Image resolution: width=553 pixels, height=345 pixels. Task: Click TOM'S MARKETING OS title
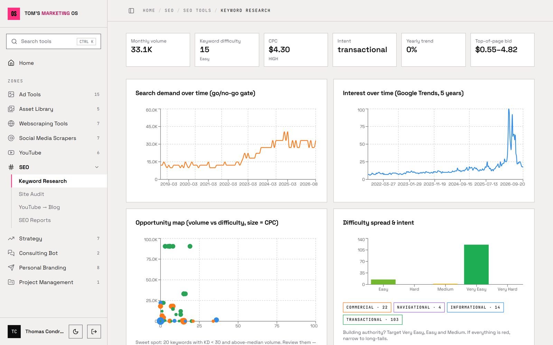click(51, 13)
